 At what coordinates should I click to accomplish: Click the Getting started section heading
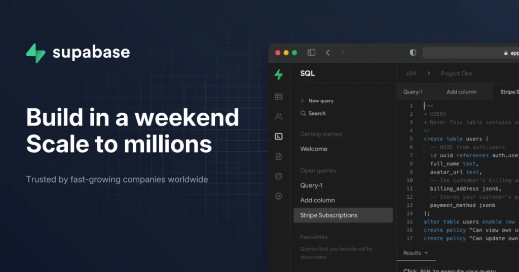click(x=321, y=134)
